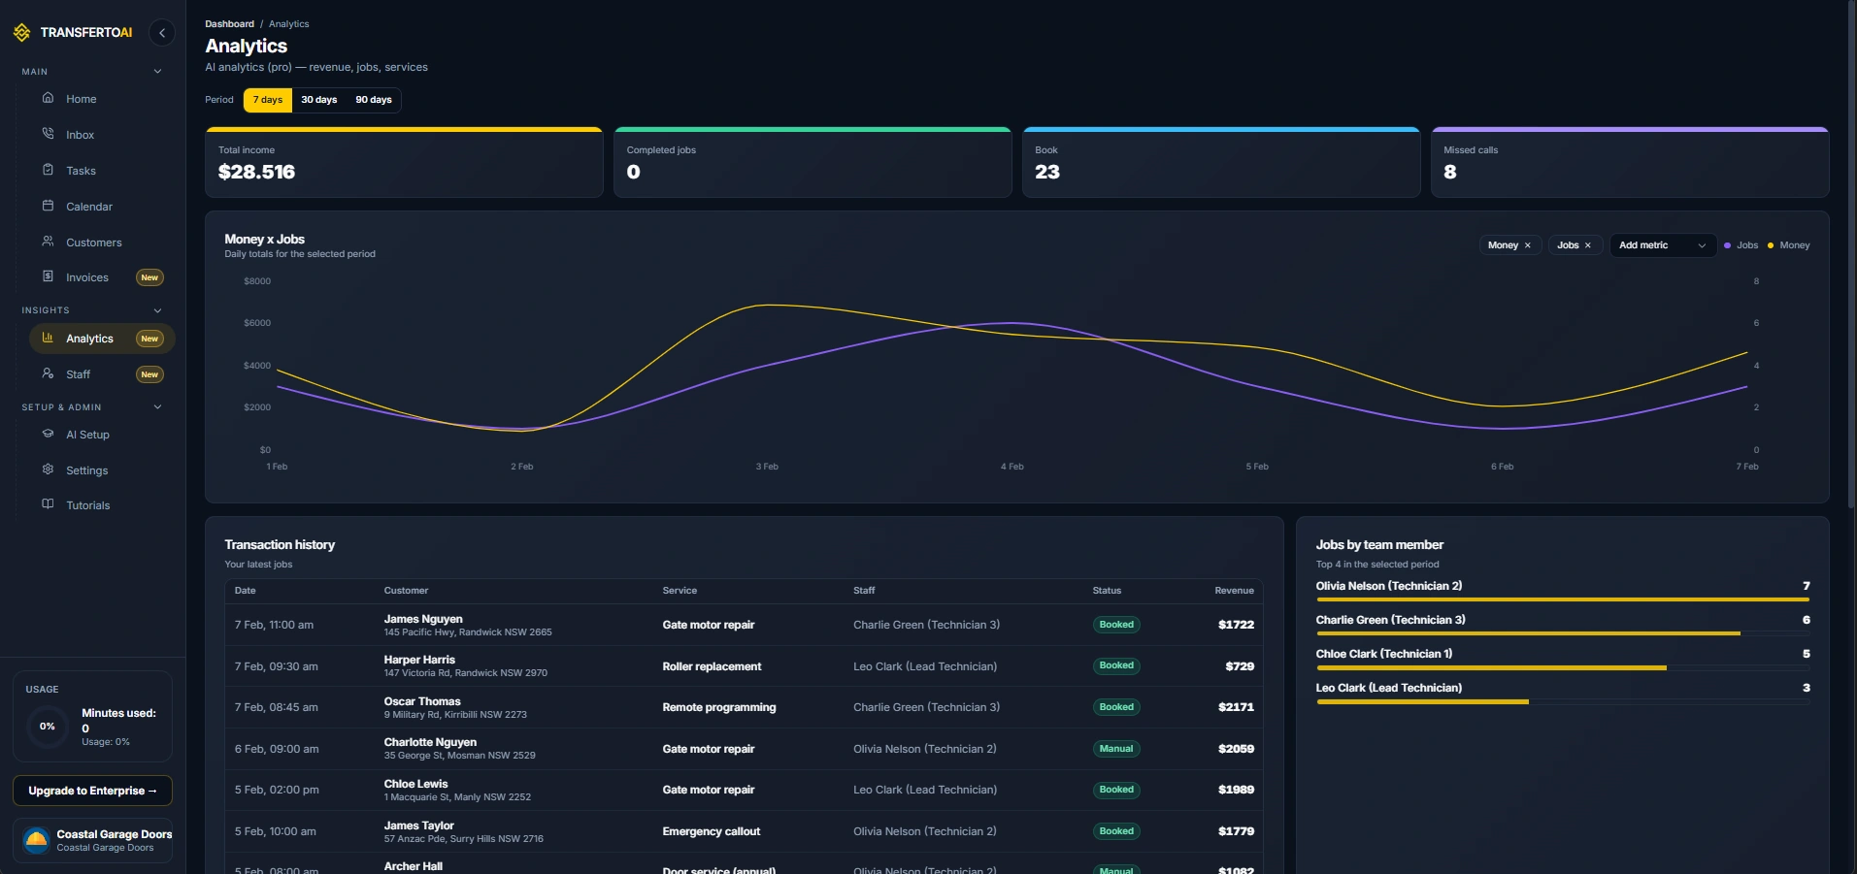Open the Staff menu item
1857x874 pixels.
[x=79, y=374]
